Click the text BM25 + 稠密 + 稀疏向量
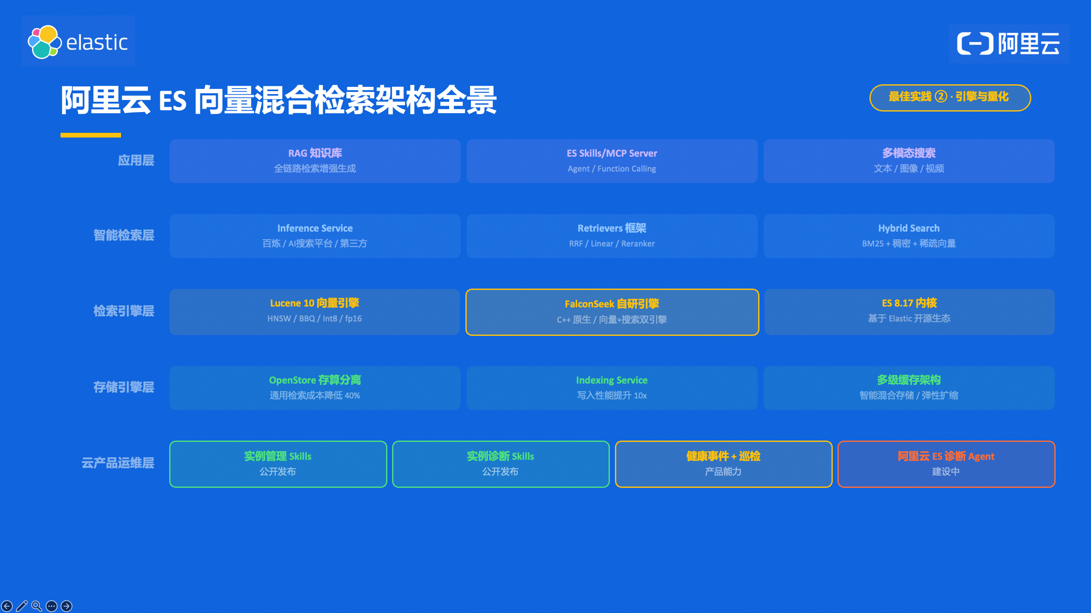 tap(909, 243)
